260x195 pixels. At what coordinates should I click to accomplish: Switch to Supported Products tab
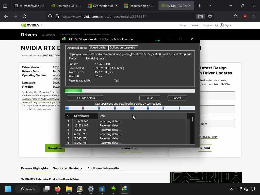pos(68,168)
